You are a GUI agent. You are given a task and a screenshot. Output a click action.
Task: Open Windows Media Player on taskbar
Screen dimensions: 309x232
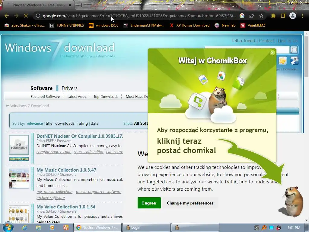[x=52, y=227]
